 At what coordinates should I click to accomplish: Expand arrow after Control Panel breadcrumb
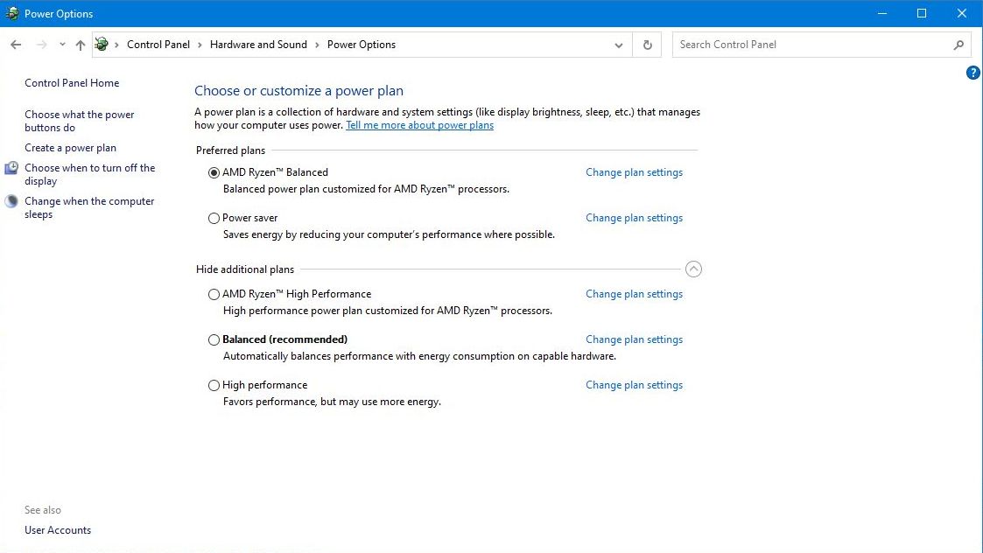tap(200, 45)
